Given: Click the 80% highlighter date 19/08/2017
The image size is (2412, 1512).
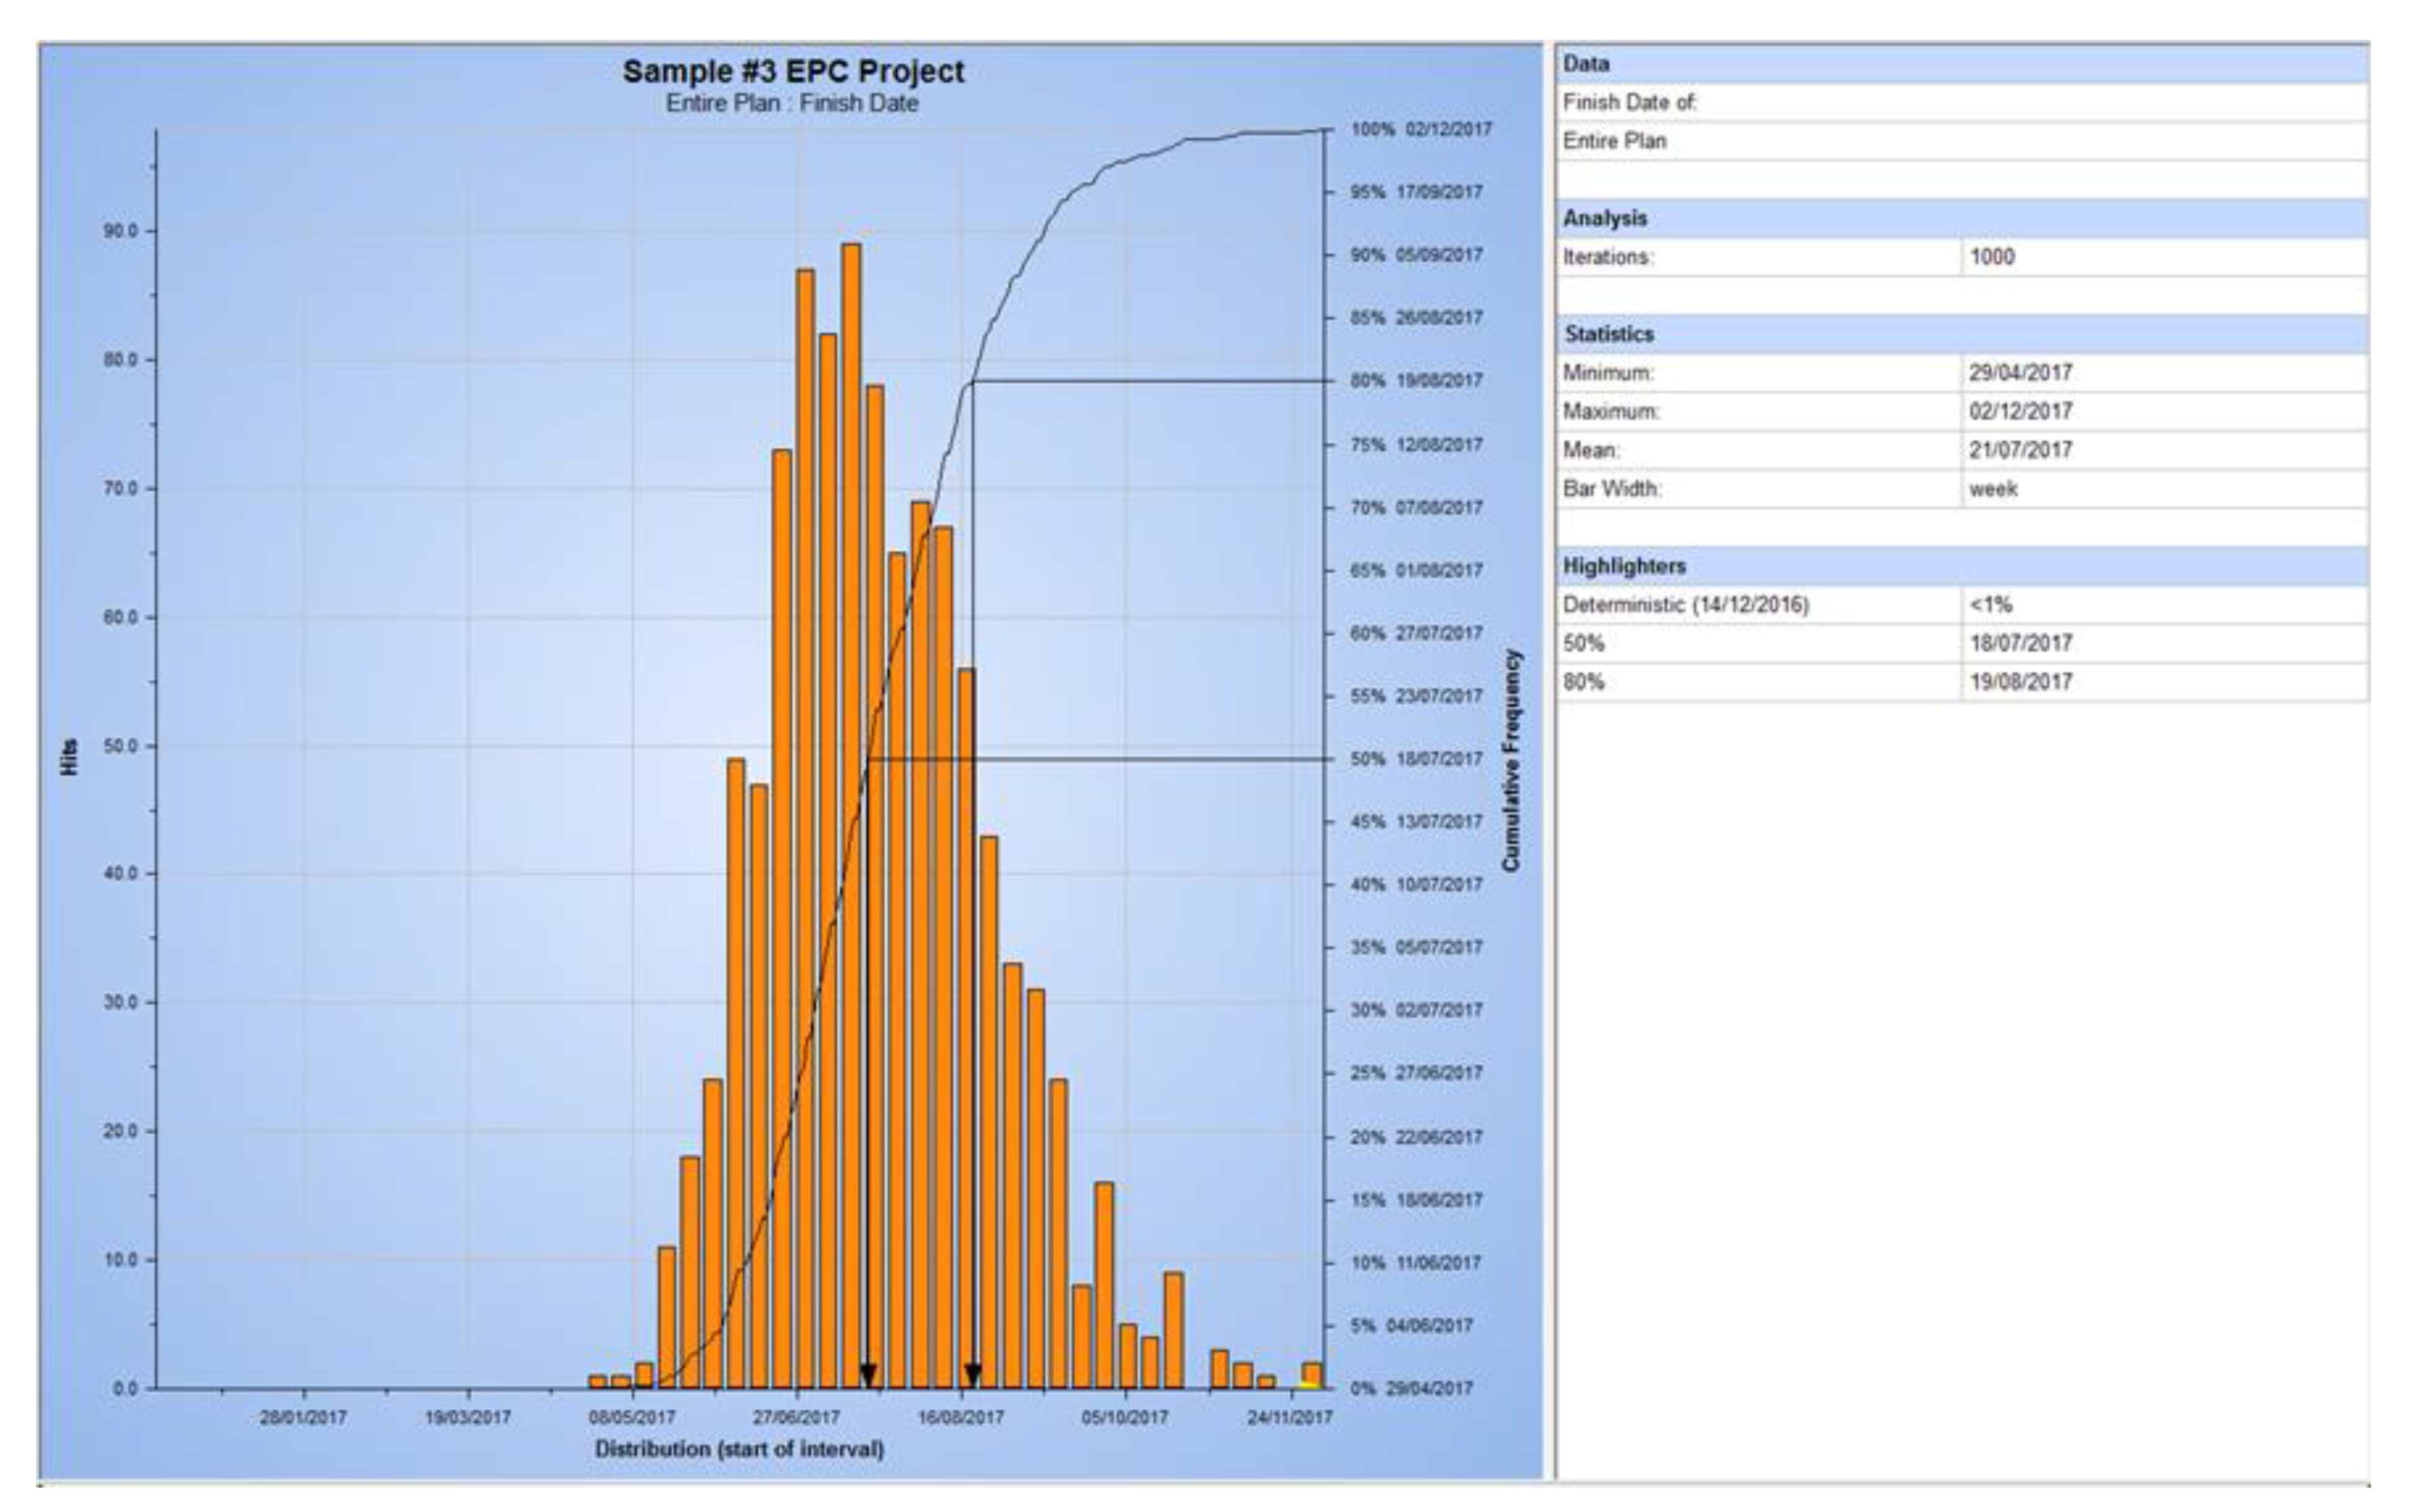Looking at the screenshot, I should pos(2020,682).
